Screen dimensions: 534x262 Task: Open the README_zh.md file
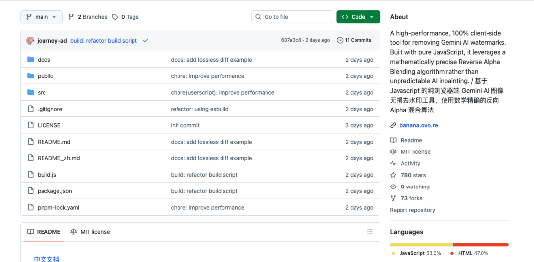[58, 158]
